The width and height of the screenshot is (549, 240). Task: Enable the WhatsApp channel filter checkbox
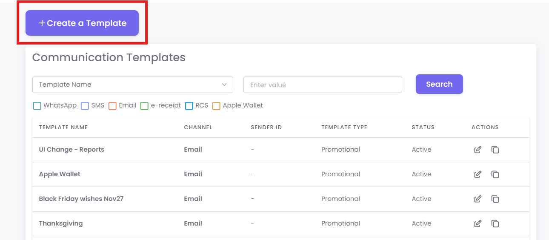click(37, 106)
